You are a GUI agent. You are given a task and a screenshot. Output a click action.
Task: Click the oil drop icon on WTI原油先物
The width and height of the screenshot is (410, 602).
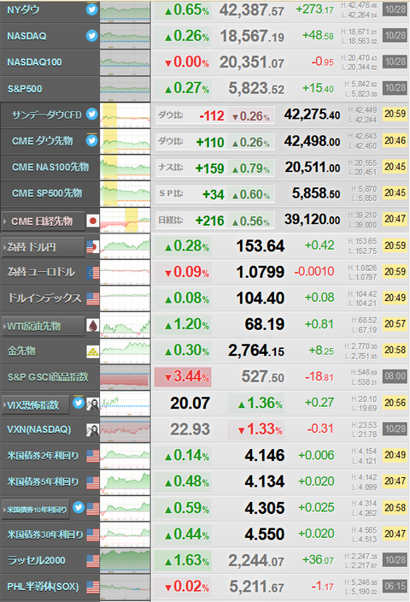coord(92,326)
